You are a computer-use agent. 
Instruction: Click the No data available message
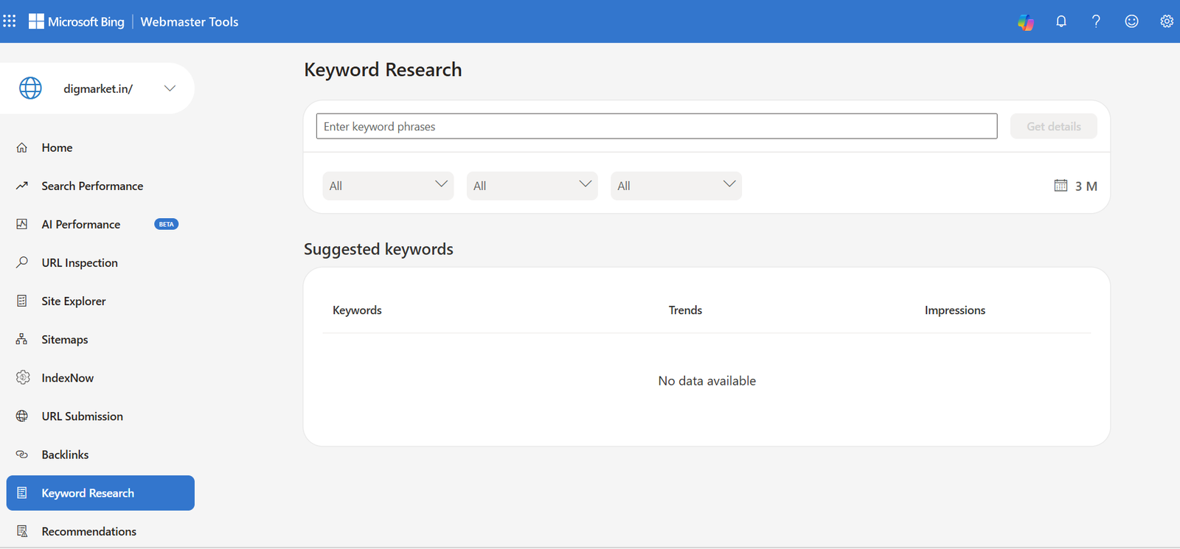(707, 381)
